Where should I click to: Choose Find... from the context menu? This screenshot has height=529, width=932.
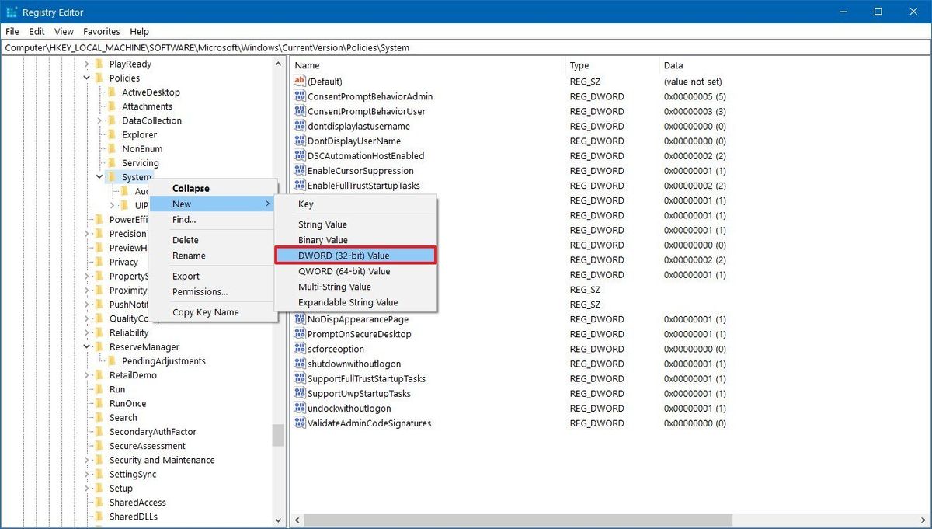(184, 220)
